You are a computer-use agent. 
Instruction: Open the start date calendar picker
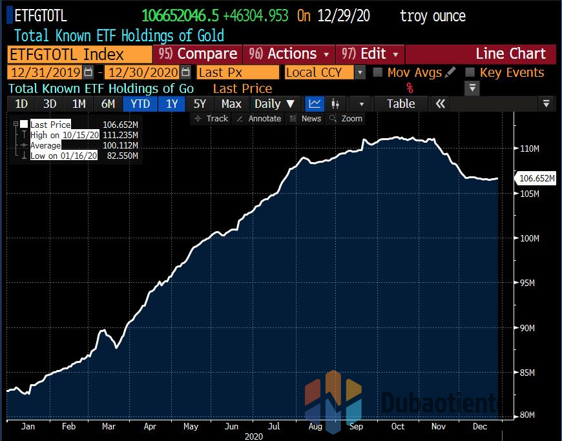(88, 72)
